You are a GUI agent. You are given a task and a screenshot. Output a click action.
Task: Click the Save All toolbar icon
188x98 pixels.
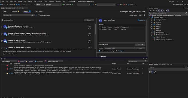(19, 5)
